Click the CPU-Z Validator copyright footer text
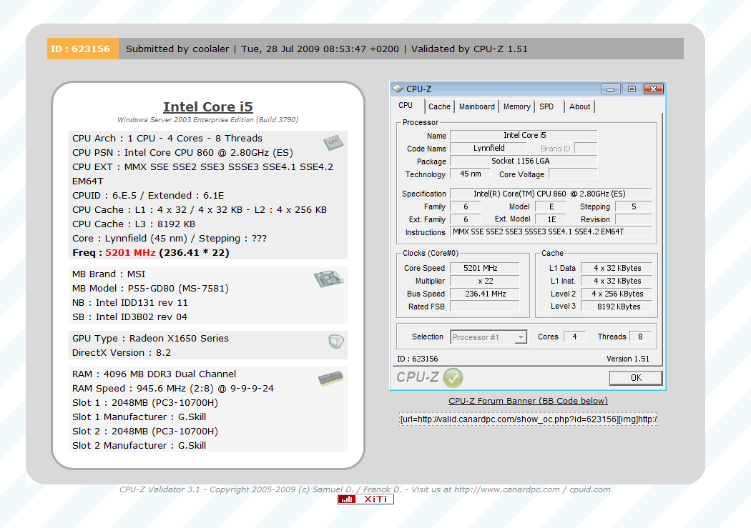Screen dimensions: 751x528 [x=365, y=489]
